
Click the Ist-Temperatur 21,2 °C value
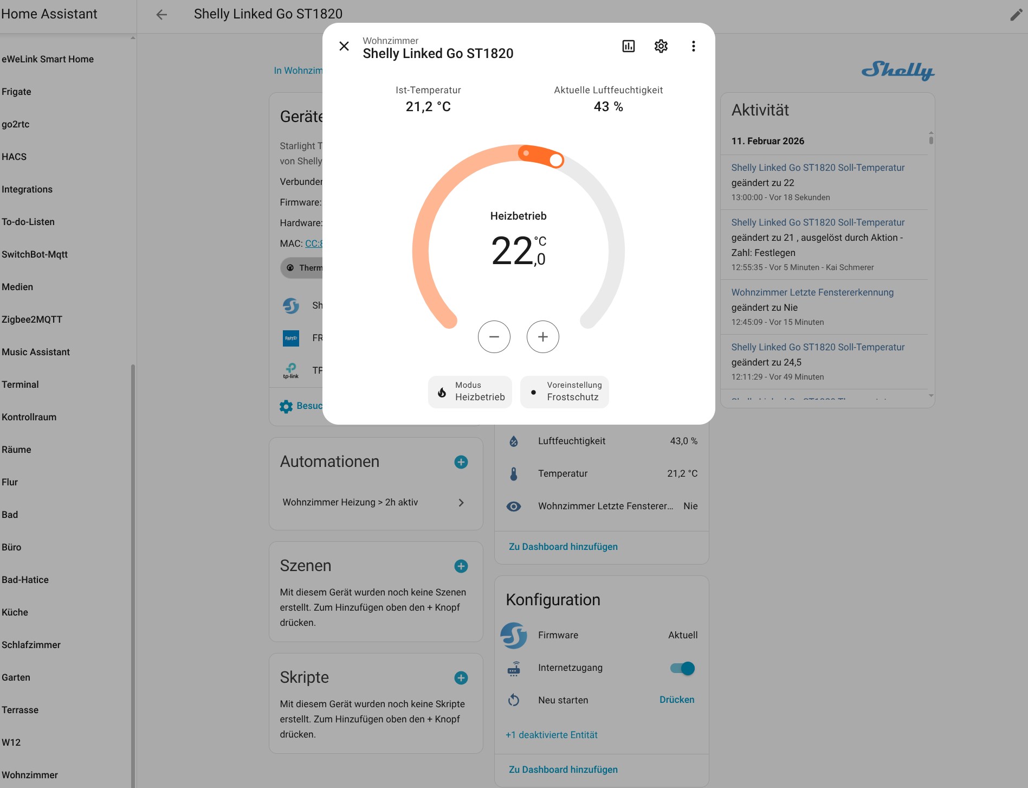point(428,107)
